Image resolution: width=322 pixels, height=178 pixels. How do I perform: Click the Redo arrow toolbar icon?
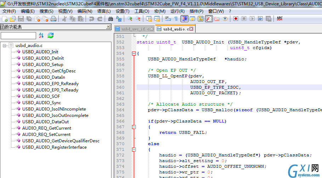pyautogui.click(x=99, y=19)
